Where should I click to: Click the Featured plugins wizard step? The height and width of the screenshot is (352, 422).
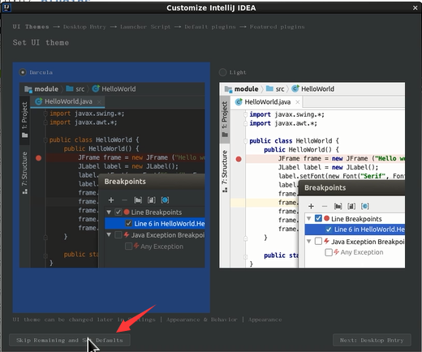277,27
